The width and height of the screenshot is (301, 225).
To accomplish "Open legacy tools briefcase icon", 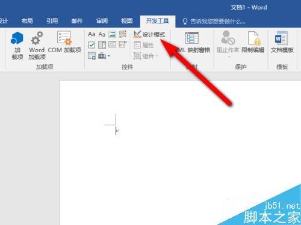I will (x=102, y=56).
